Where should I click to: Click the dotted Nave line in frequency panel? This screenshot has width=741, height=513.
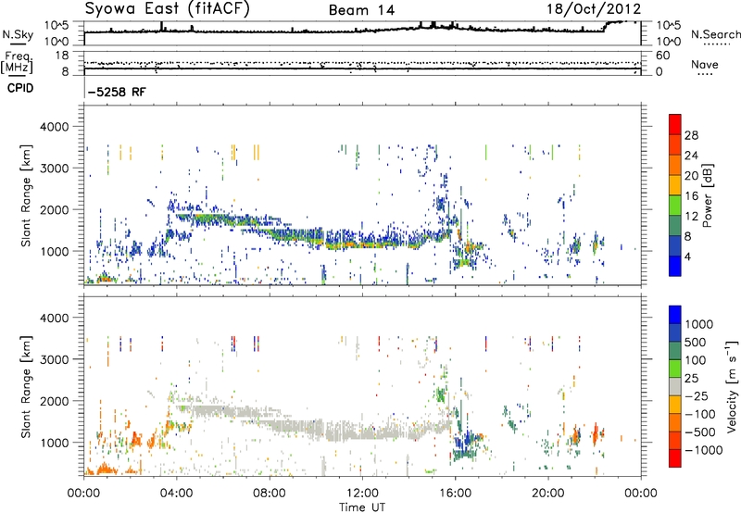[x=362, y=62]
